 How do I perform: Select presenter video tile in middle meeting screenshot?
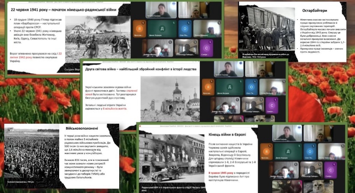229,69
